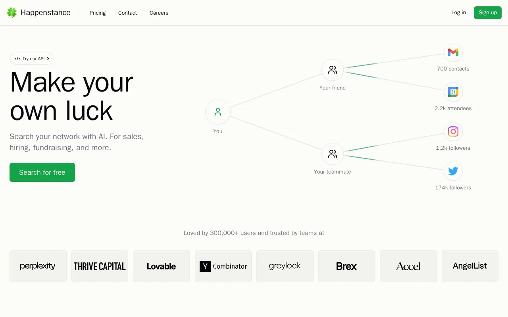Click the Happenstance brand name

pos(46,13)
